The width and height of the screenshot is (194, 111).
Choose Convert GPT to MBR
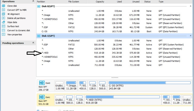click(x=17, y=10)
